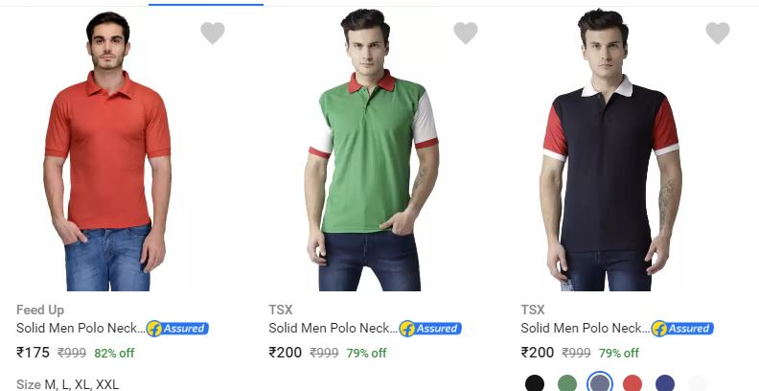Open the ₹200 79% off middle product title
The height and width of the screenshot is (391, 759).
333,328
